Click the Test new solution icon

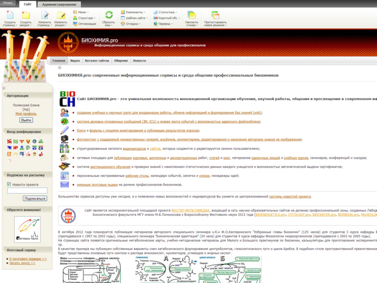coord(215,15)
